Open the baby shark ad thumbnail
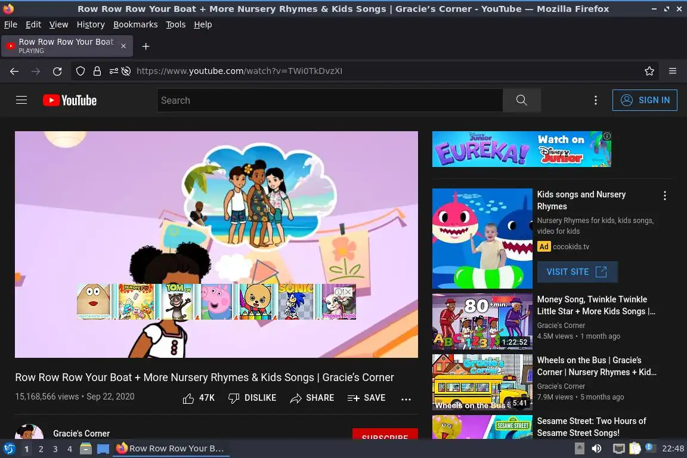The height and width of the screenshot is (458, 687). coord(482,239)
